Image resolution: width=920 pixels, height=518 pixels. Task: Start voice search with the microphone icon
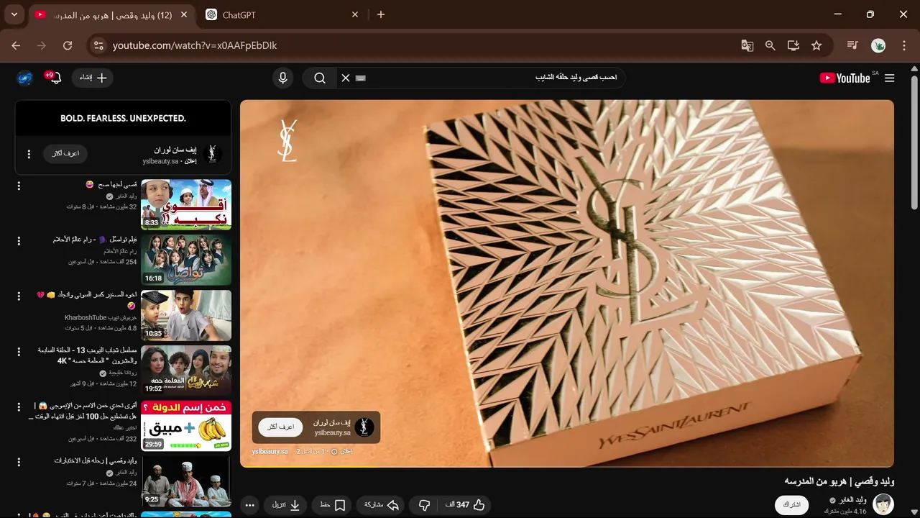pyautogui.click(x=283, y=78)
